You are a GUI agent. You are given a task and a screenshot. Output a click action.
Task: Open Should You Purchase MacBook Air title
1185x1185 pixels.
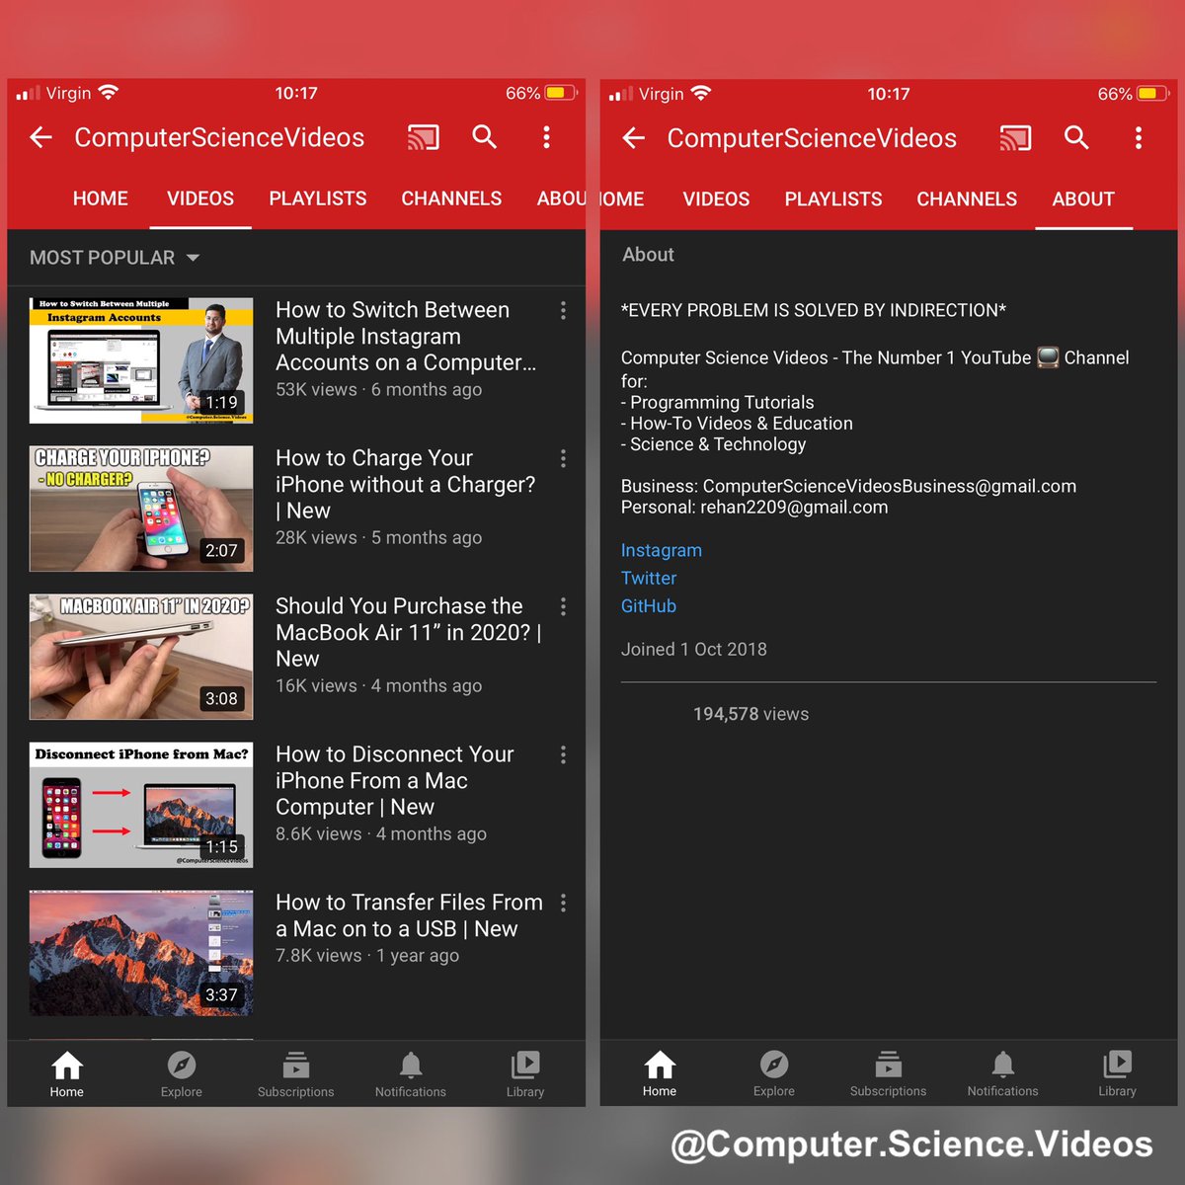[409, 632]
